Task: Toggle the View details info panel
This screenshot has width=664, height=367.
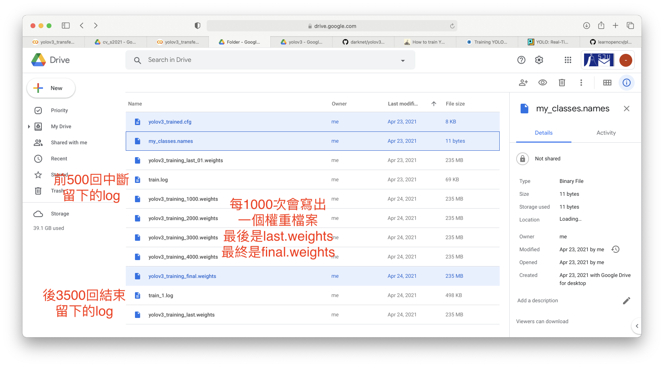Action: (x=627, y=82)
